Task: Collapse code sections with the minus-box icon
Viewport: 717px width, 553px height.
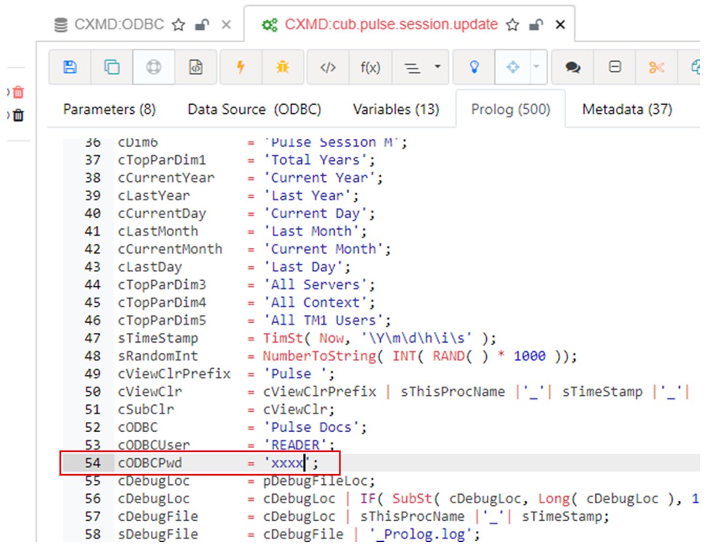Action: point(614,67)
